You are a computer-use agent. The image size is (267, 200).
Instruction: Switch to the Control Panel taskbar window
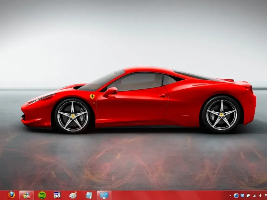pos(104,195)
